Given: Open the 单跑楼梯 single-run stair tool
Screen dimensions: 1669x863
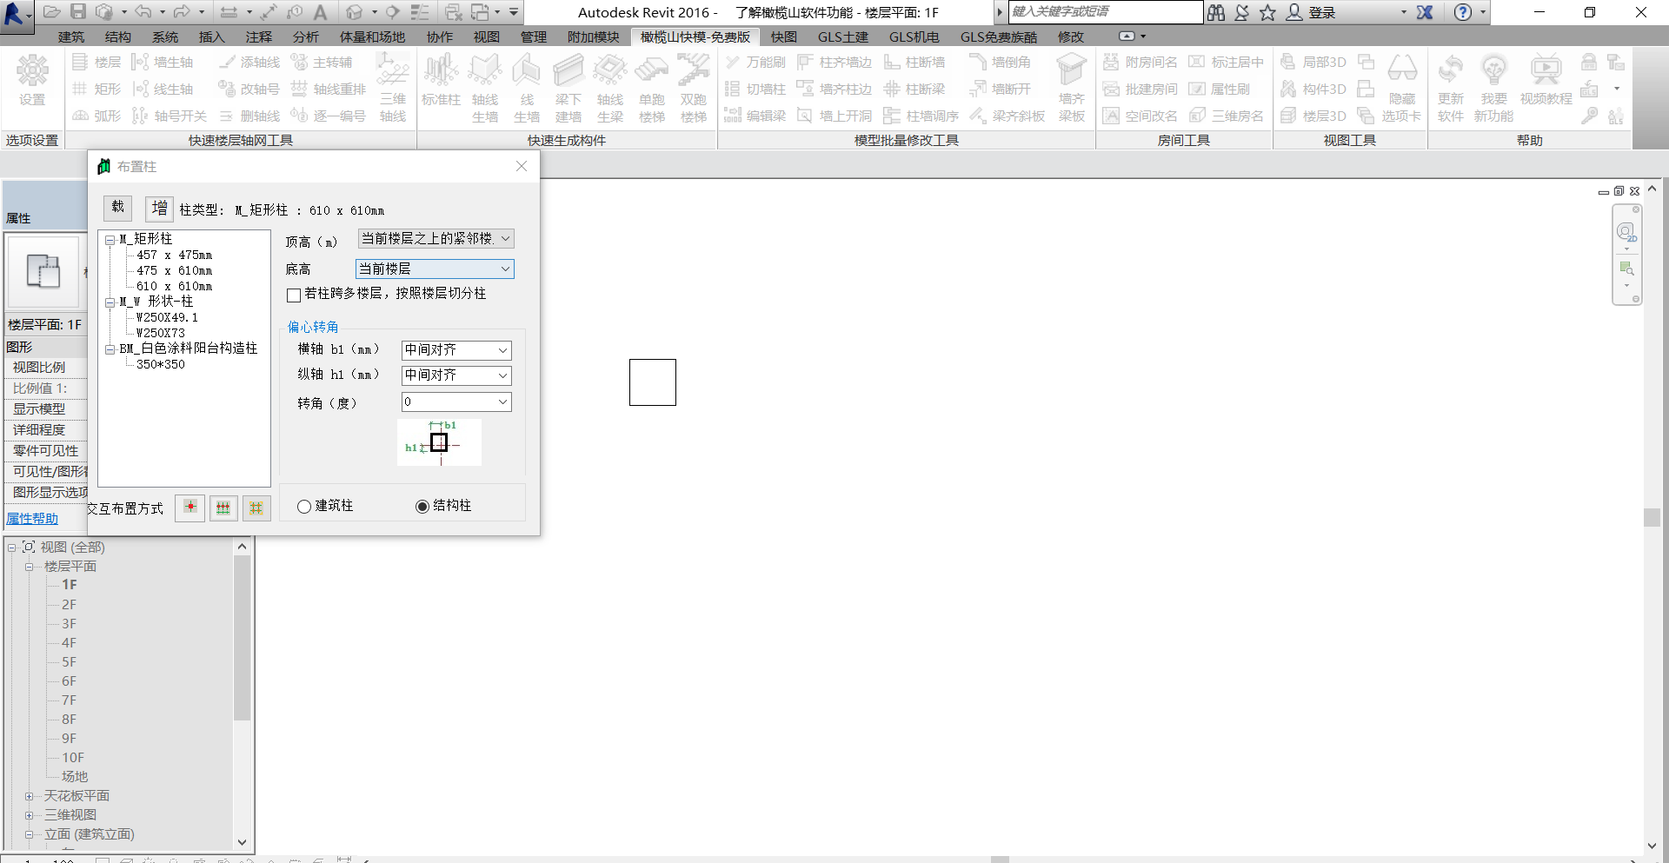Looking at the screenshot, I should coord(651,88).
